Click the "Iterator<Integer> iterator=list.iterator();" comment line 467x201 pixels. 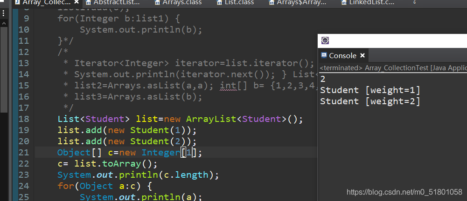coord(194,63)
